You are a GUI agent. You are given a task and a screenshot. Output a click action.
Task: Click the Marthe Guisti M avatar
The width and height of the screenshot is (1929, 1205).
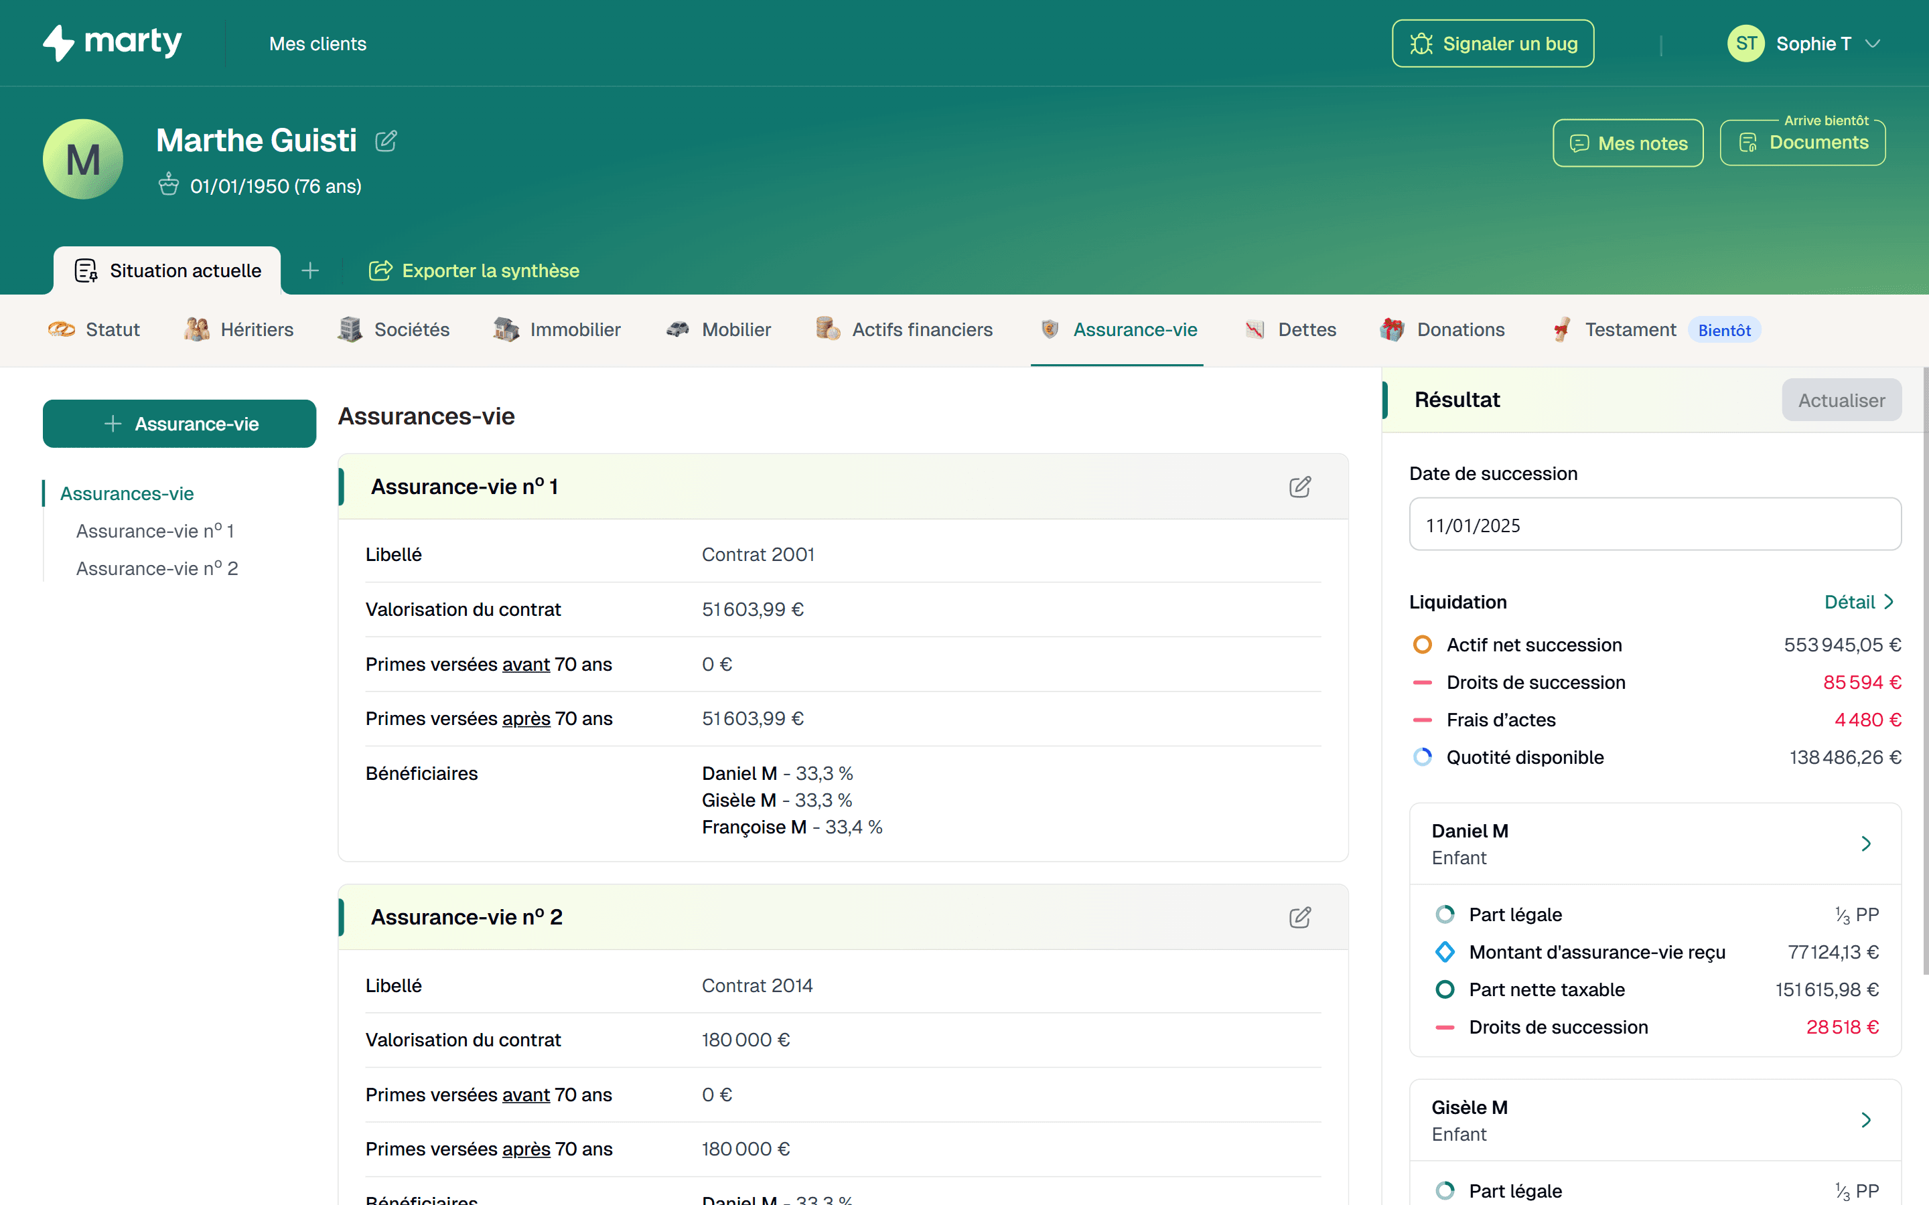tap(83, 159)
